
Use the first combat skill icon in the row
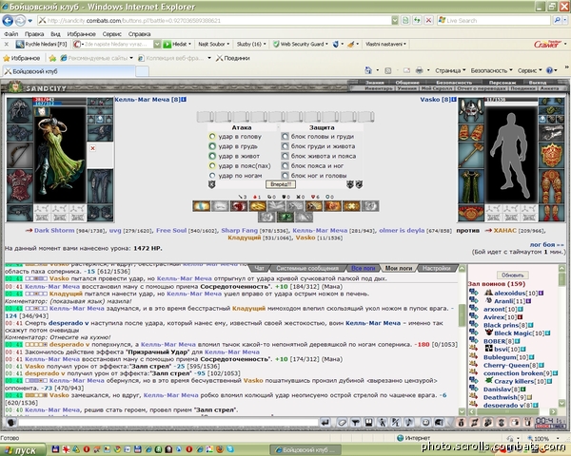point(202,206)
